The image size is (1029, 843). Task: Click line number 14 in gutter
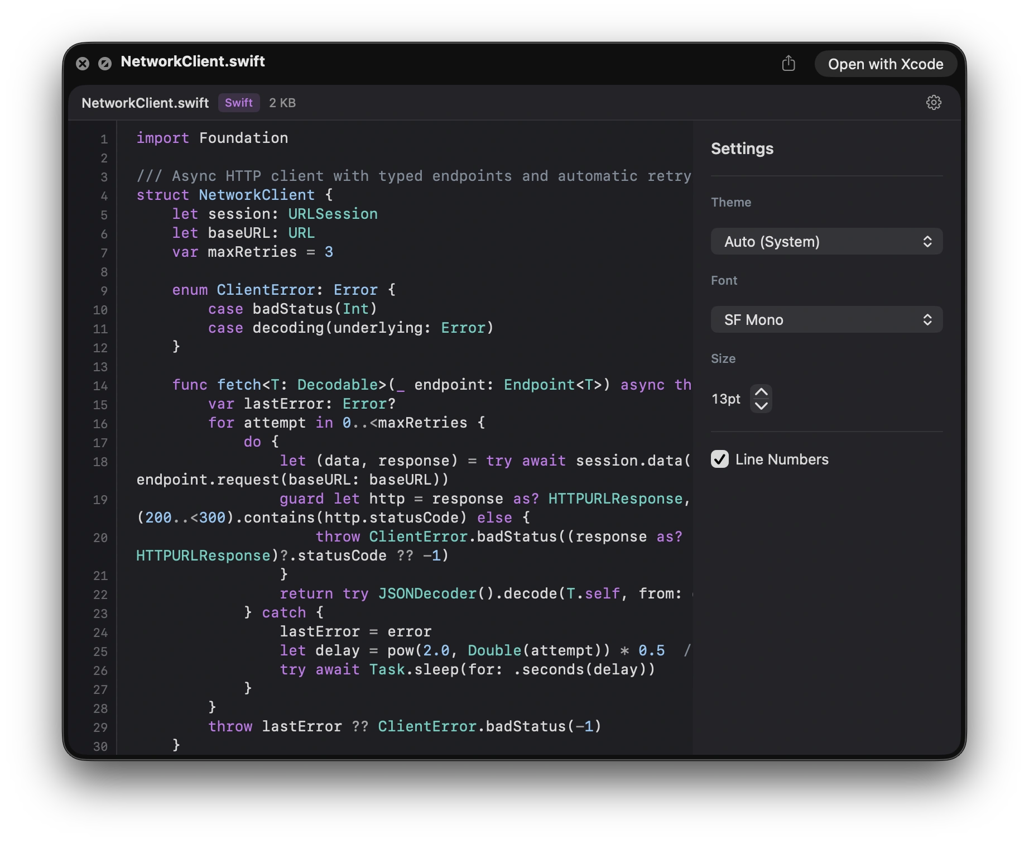coord(100,386)
